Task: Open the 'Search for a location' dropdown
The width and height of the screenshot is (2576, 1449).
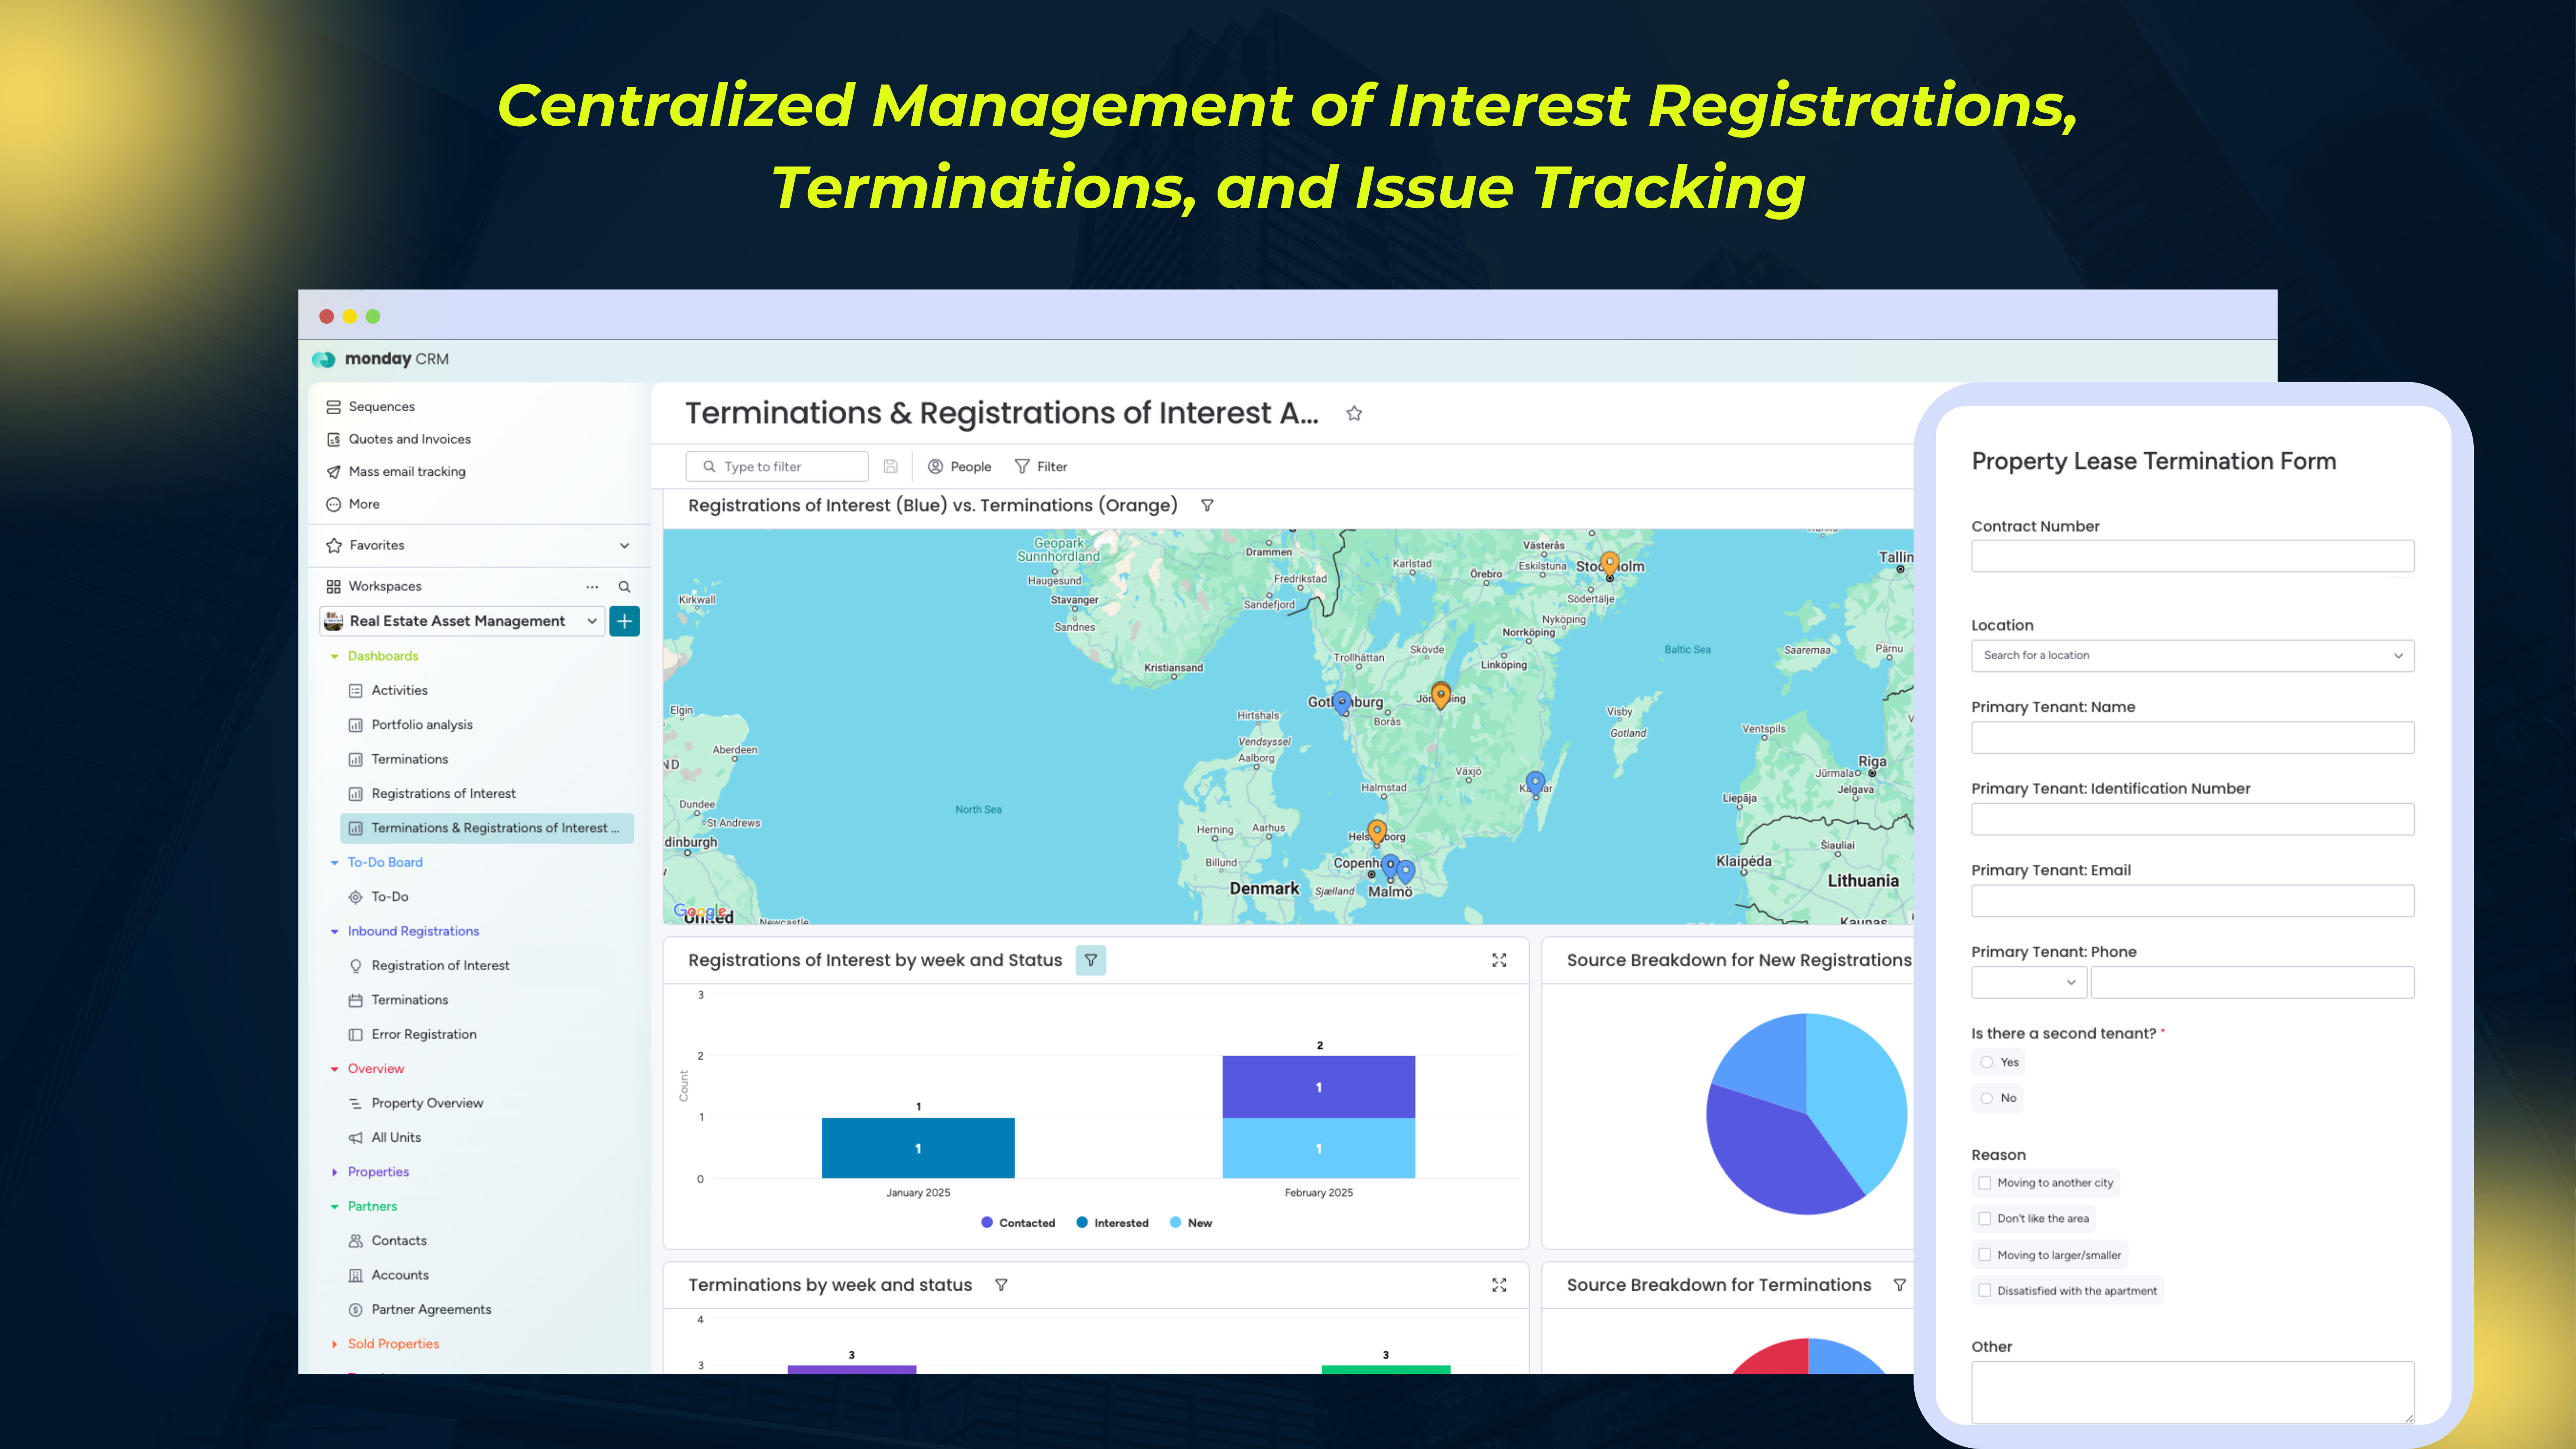Action: pos(2192,656)
